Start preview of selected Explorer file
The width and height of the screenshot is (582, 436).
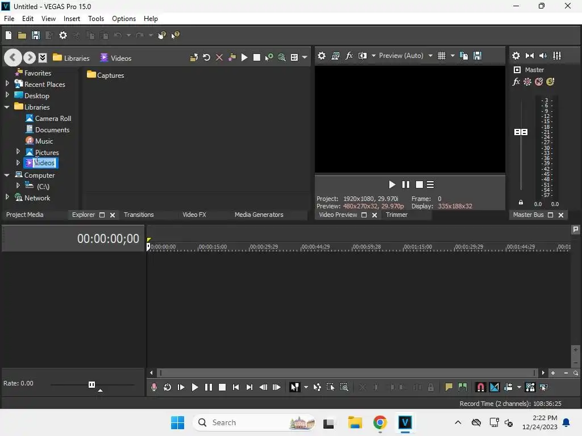244,57
